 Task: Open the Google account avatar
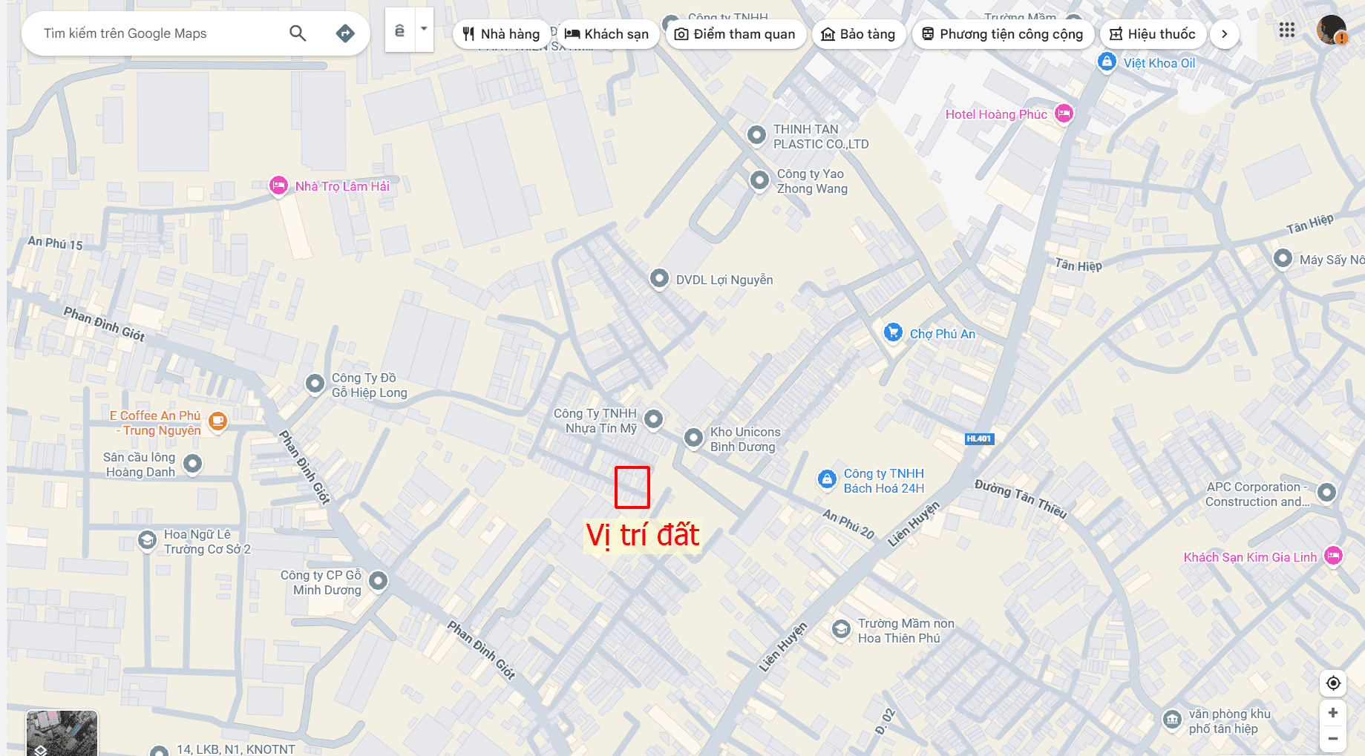[x=1331, y=30]
